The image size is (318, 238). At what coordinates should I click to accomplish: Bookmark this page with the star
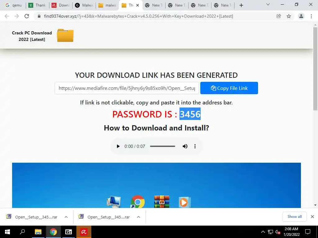point(289,16)
